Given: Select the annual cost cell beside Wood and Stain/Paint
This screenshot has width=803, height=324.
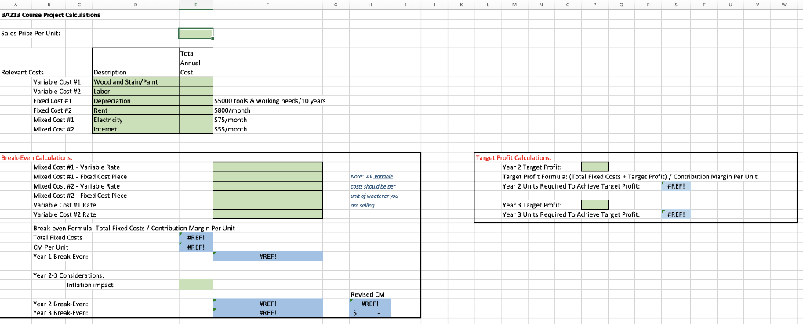Looking at the screenshot, I should click(195, 81).
